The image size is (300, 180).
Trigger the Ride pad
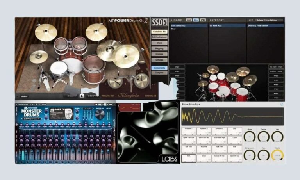tap(234, 150)
